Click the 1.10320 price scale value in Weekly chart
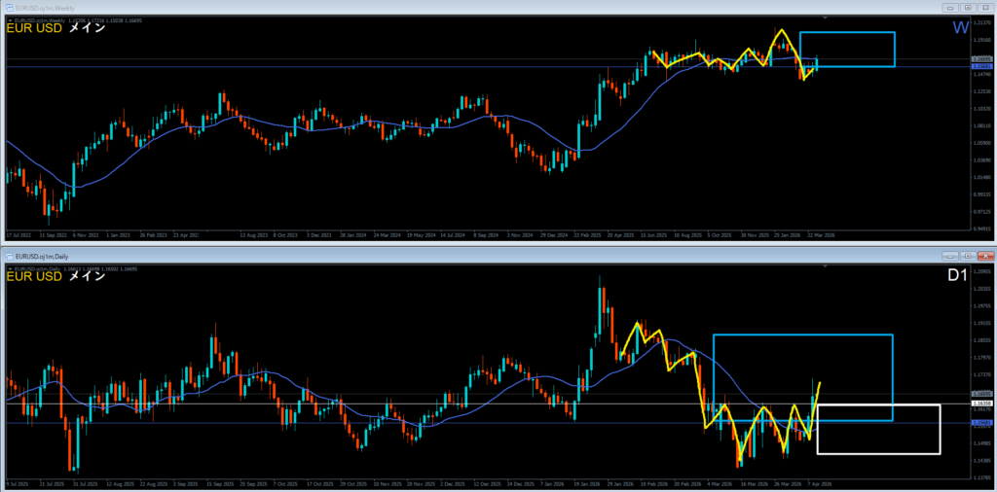Viewport: 997px width, 492px height. coord(981,109)
